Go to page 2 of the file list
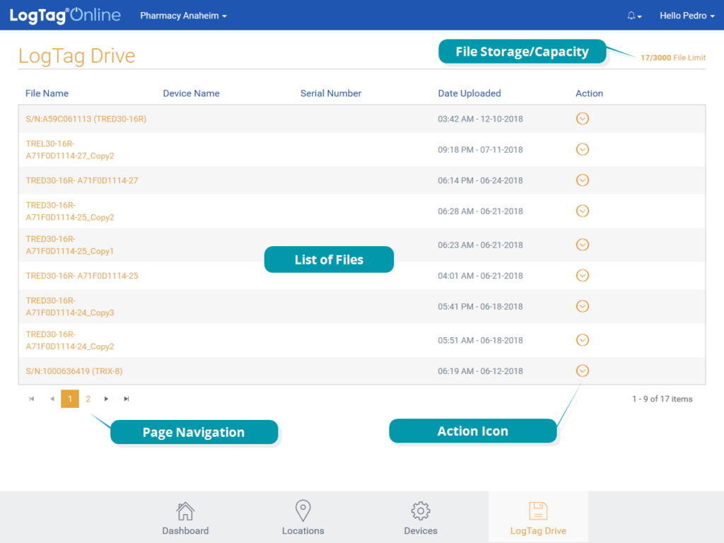The width and height of the screenshot is (724, 543). pos(88,399)
